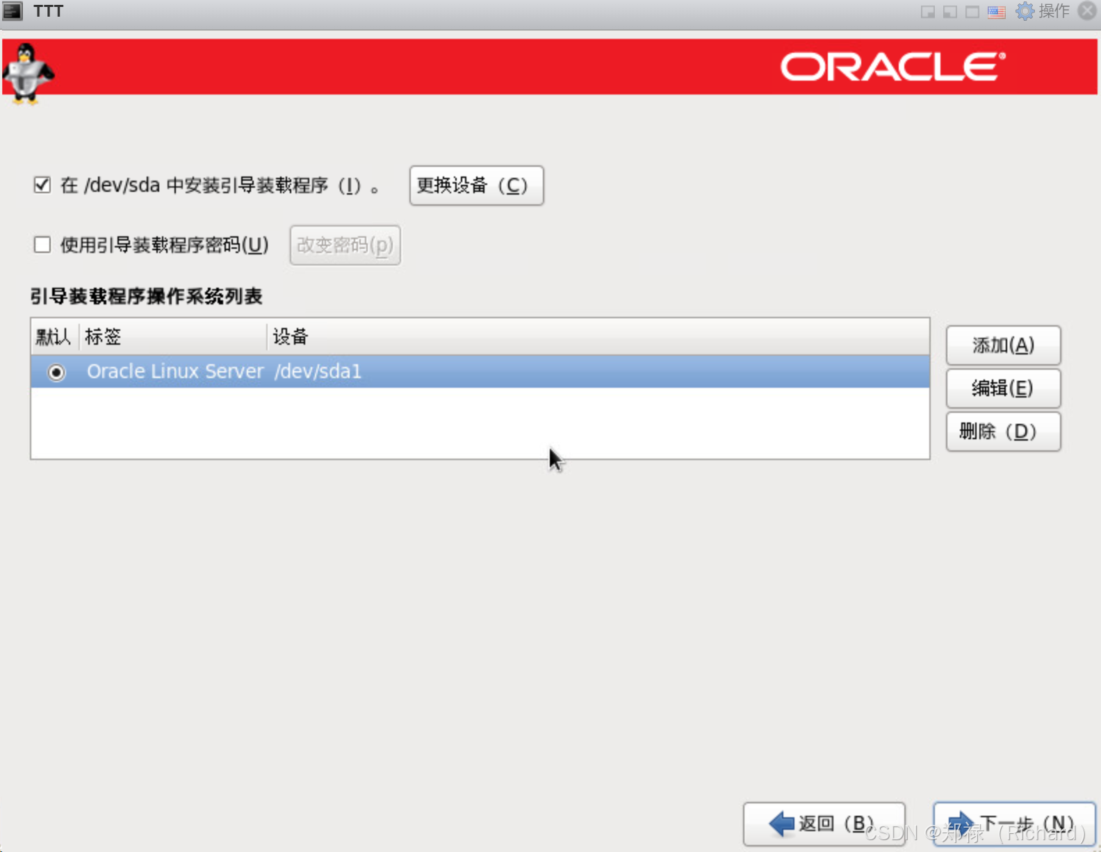Click 标签 column header

tap(173, 337)
